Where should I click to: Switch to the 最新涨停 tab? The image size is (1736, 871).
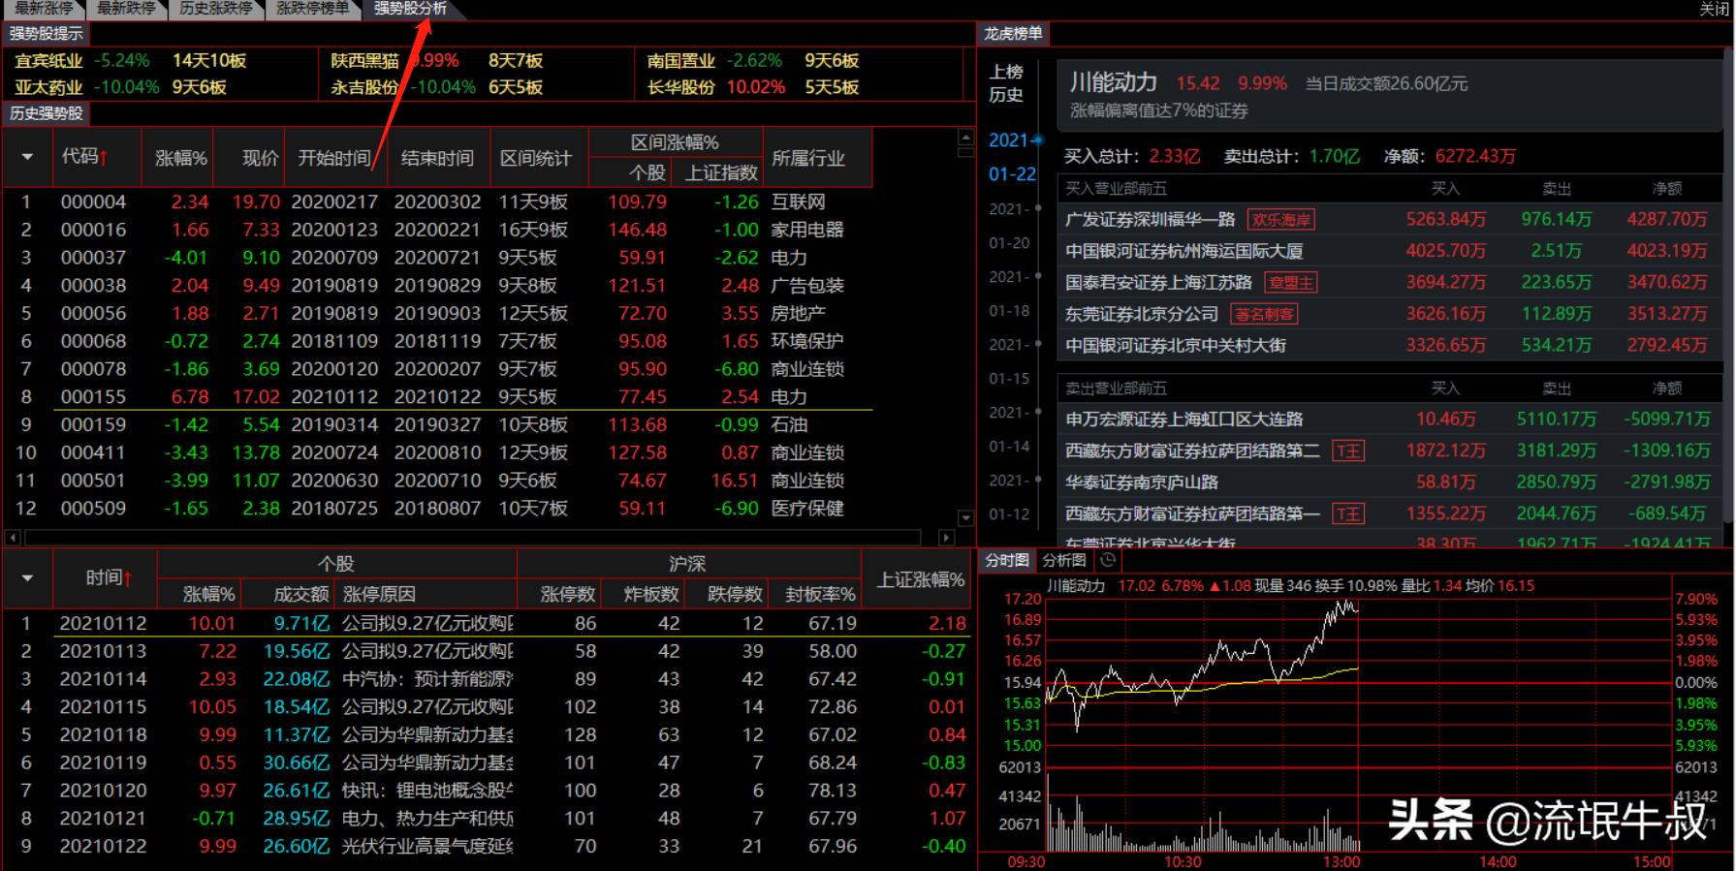pyautogui.click(x=45, y=9)
